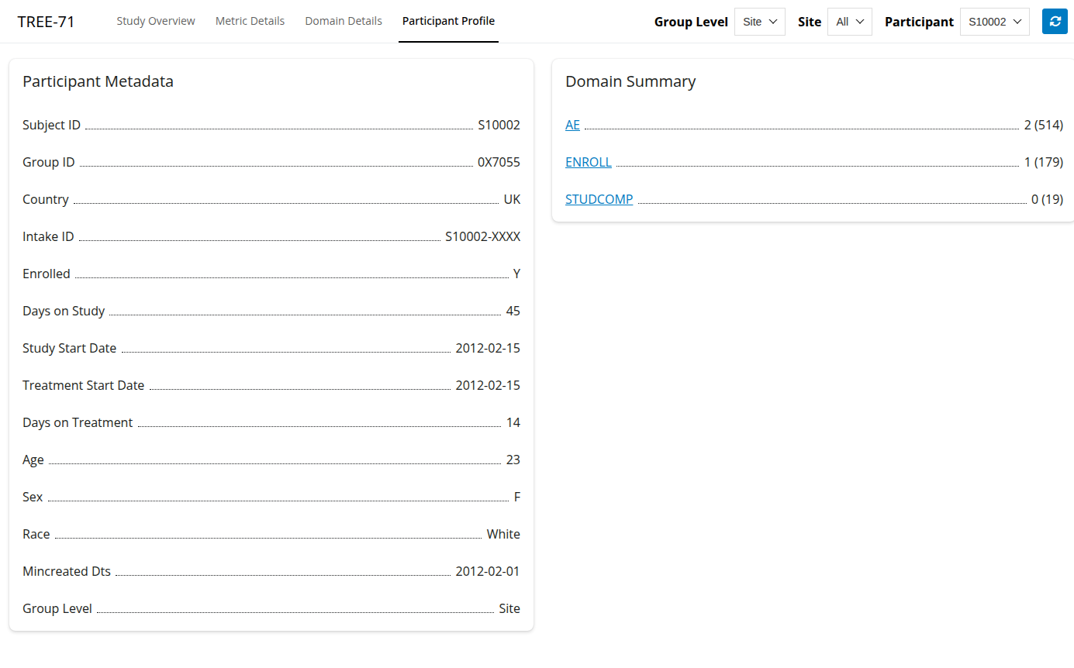
Task: Click the Domain Summary heading
Action: tap(630, 81)
